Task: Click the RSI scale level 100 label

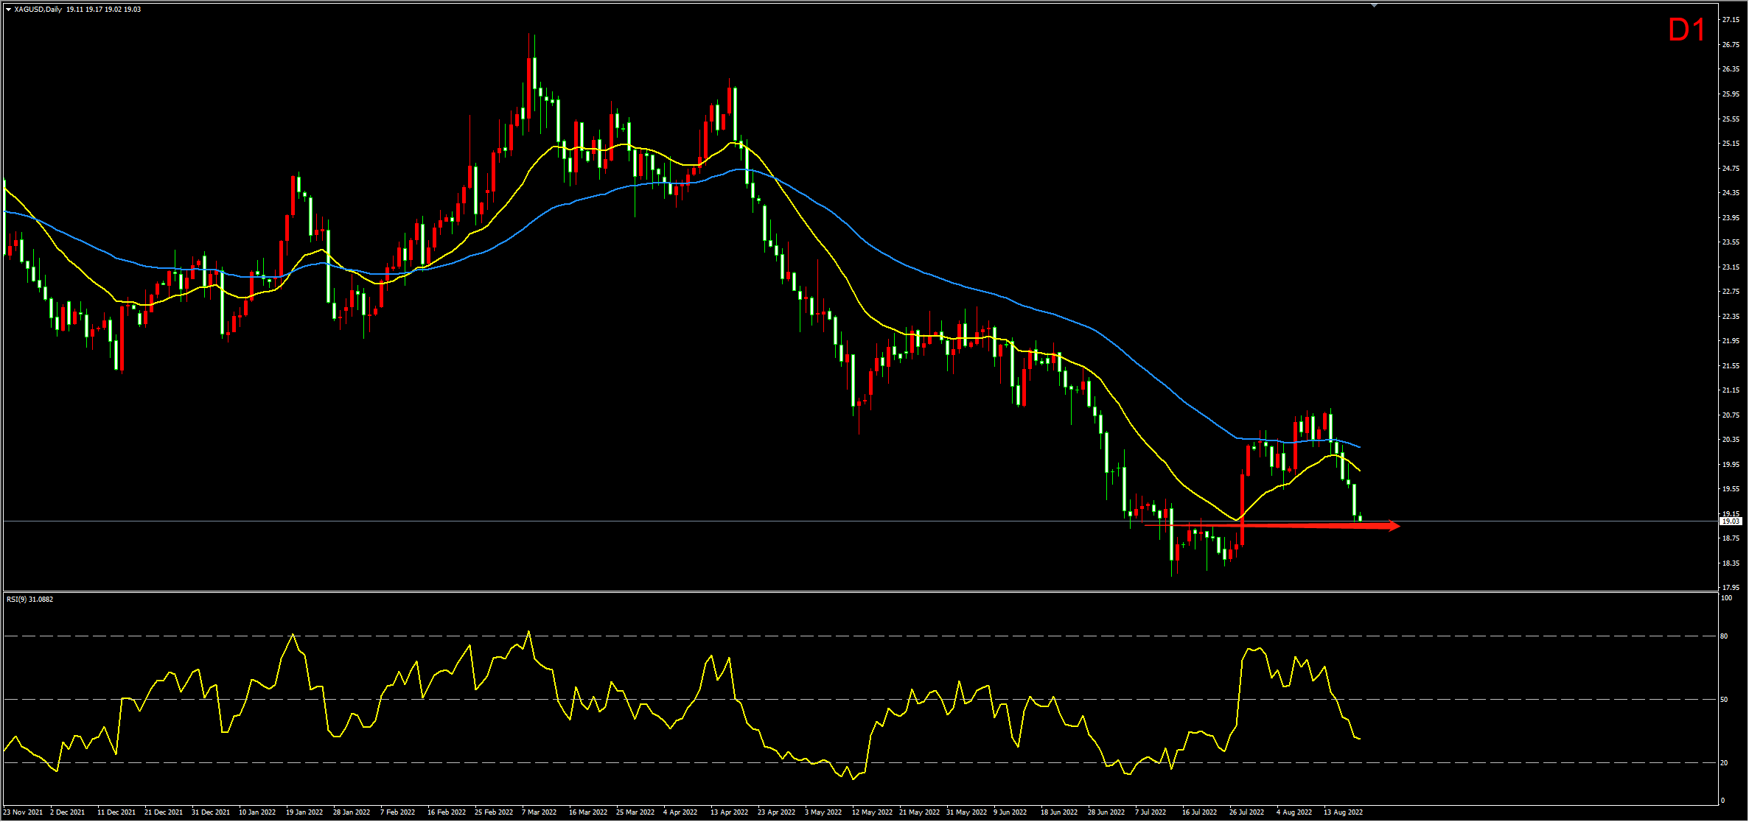Action: (1726, 598)
